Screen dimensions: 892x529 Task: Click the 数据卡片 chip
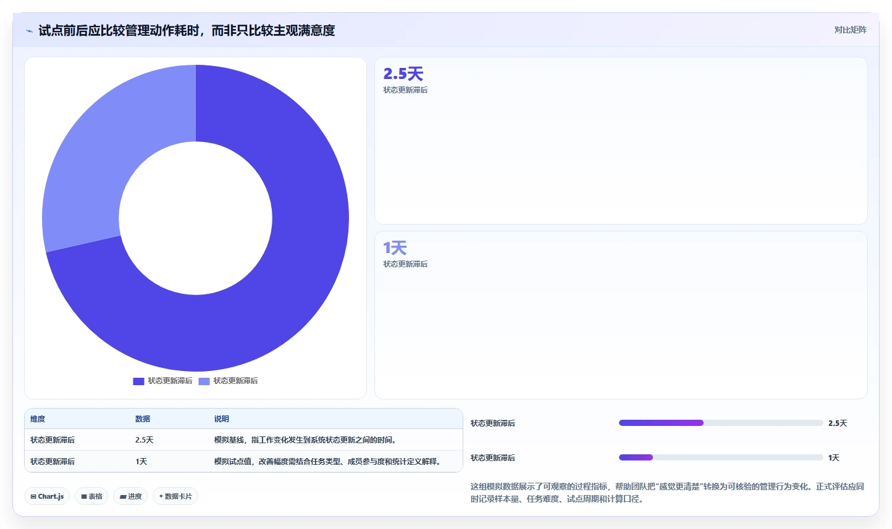[175, 496]
